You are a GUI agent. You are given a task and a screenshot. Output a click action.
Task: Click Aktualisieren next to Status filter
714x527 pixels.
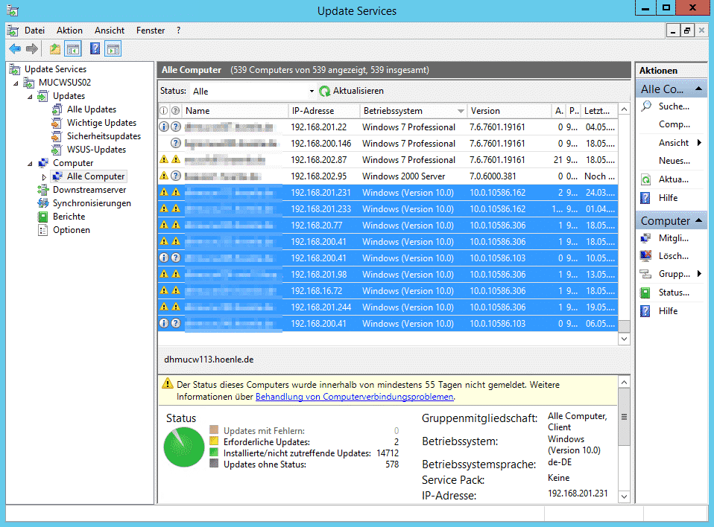358,91
